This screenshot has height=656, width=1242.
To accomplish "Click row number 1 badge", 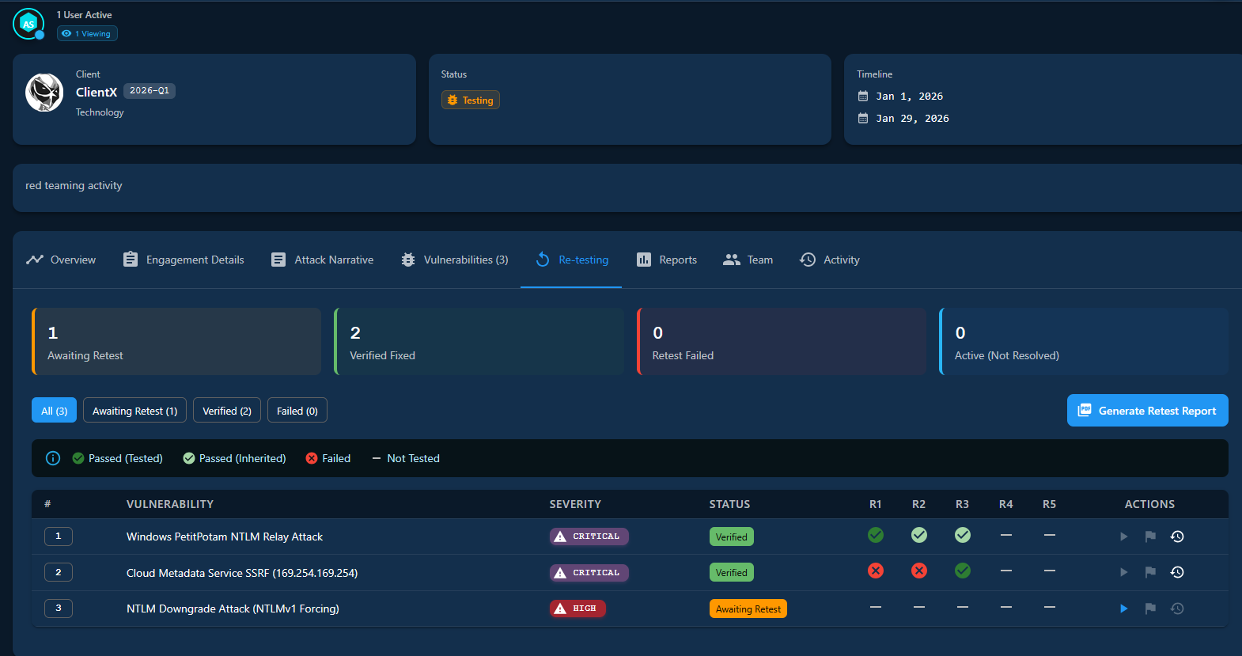I will pos(59,537).
